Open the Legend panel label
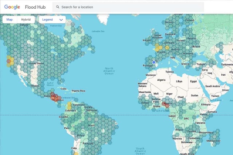 [x=47, y=20]
